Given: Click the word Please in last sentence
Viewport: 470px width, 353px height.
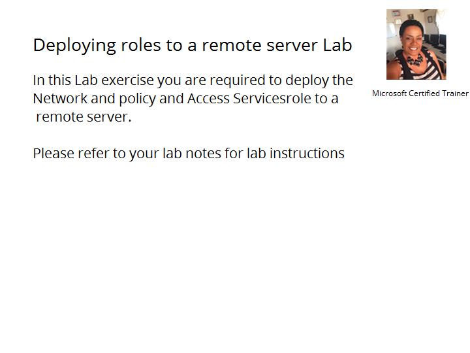Looking at the screenshot, I should click(54, 154).
